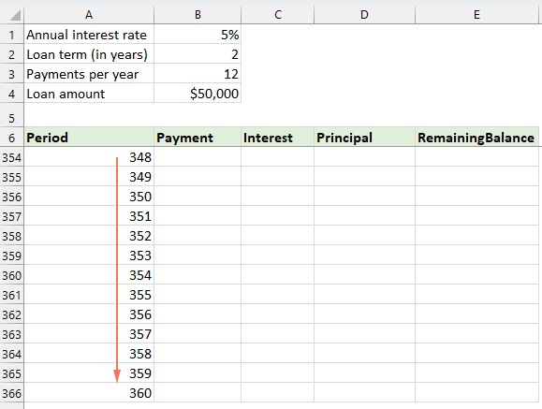Select column E header
This screenshot has height=409, width=542.
[x=476, y=15]
